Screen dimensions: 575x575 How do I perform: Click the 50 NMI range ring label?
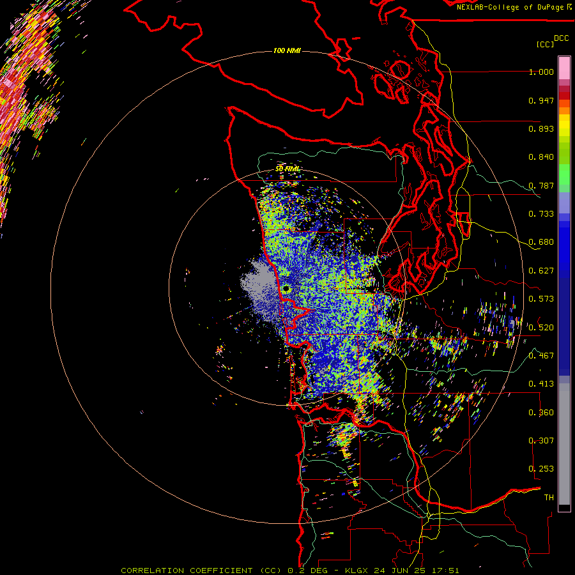coord(287,169)
